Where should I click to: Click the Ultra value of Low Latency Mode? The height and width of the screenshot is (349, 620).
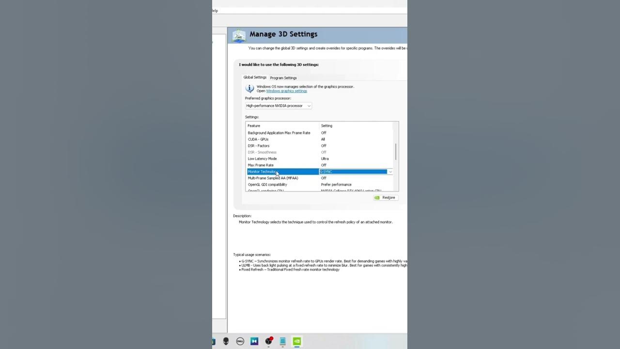(x=325, y=159)
